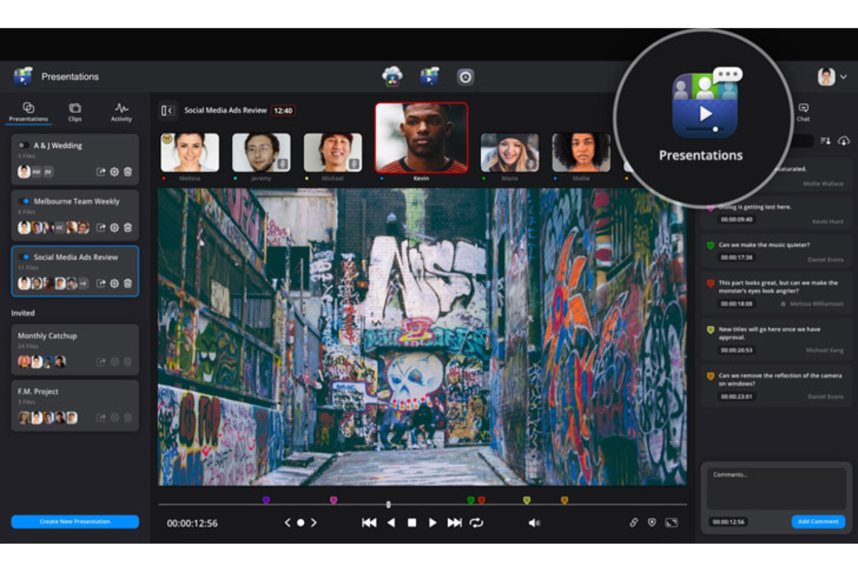Open settings for A & J Wedding
Image resolution: width=858 pixels, height=572 pixels.
(x=114, y=172)
